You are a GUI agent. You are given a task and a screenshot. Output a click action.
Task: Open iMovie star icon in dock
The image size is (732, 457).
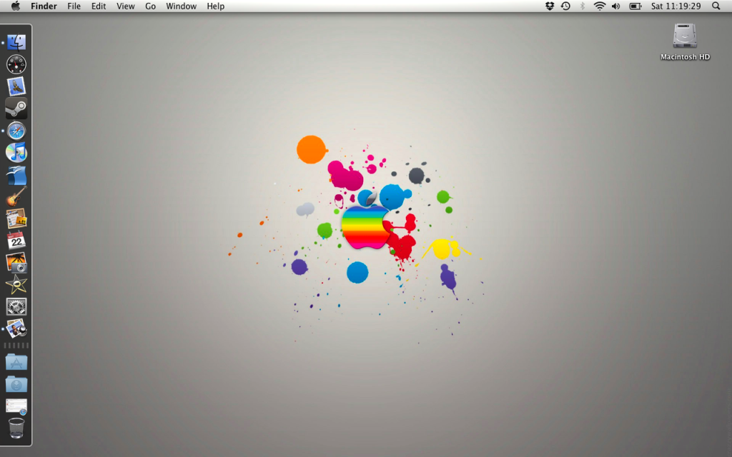16,284
